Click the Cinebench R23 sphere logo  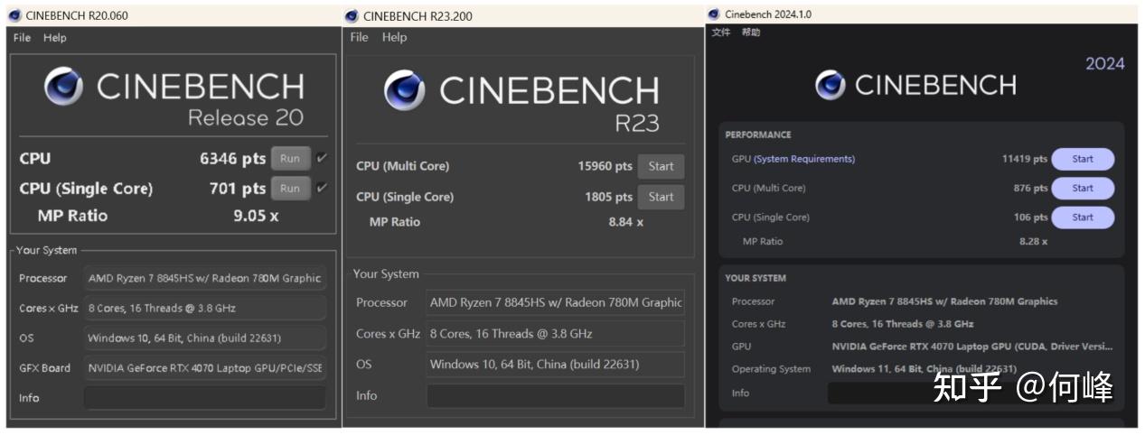click(404, 90)
